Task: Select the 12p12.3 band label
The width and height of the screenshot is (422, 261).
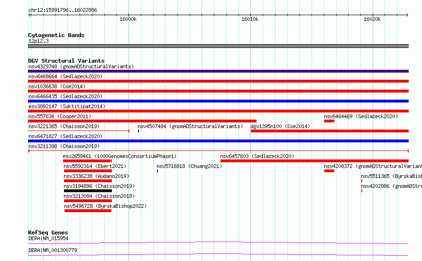Action: coord(38,41)
